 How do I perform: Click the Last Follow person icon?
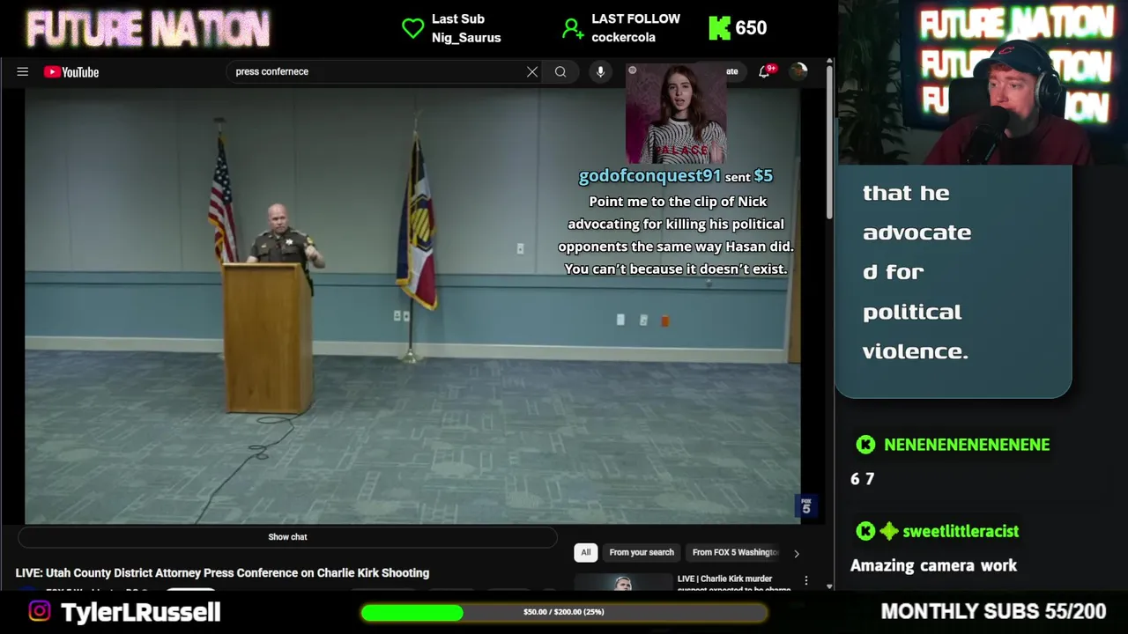pos(573,29)
